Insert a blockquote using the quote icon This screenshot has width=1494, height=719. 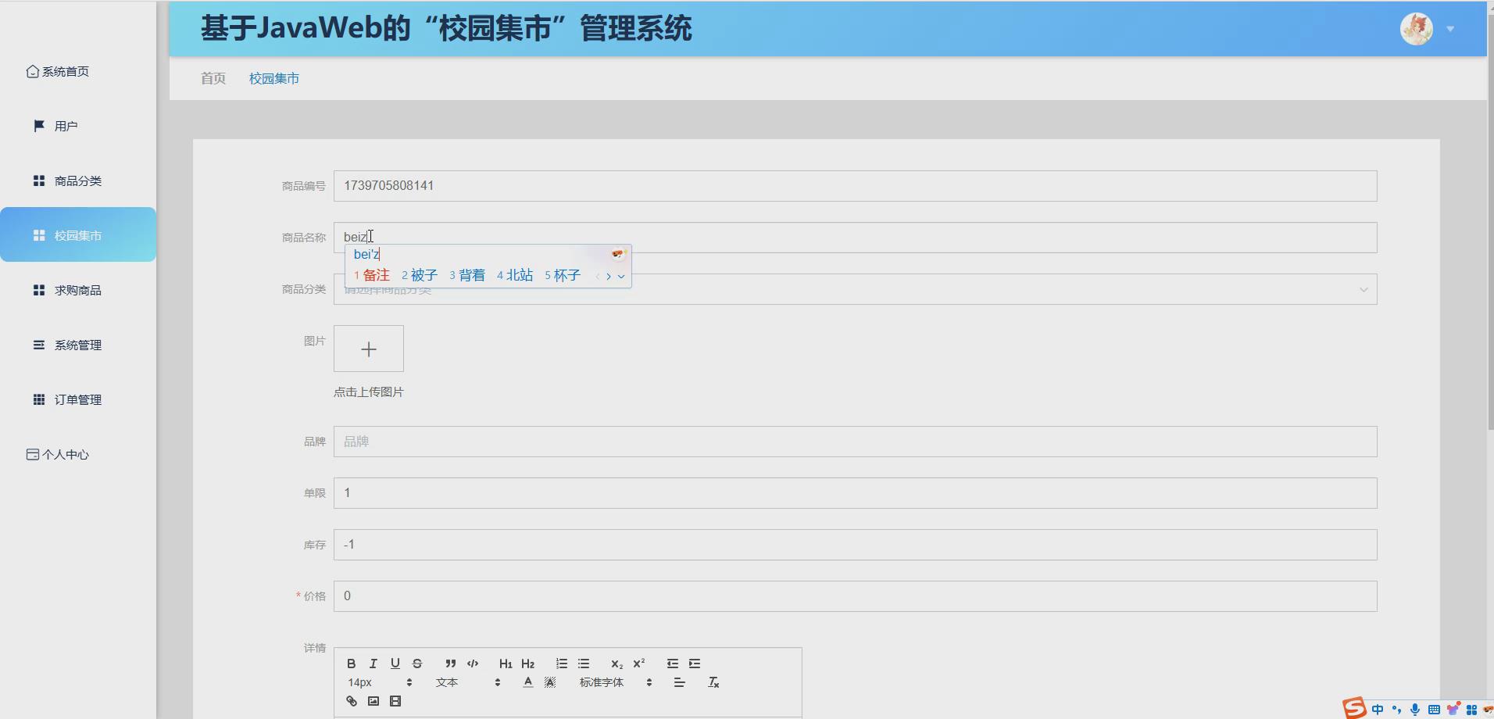pyautogui.click(x=451, y=663)
